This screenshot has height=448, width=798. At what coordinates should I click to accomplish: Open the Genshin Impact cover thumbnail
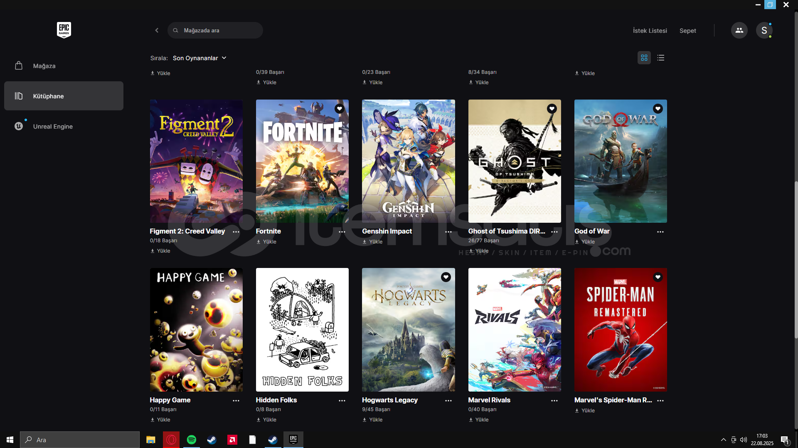coord(409,161)
